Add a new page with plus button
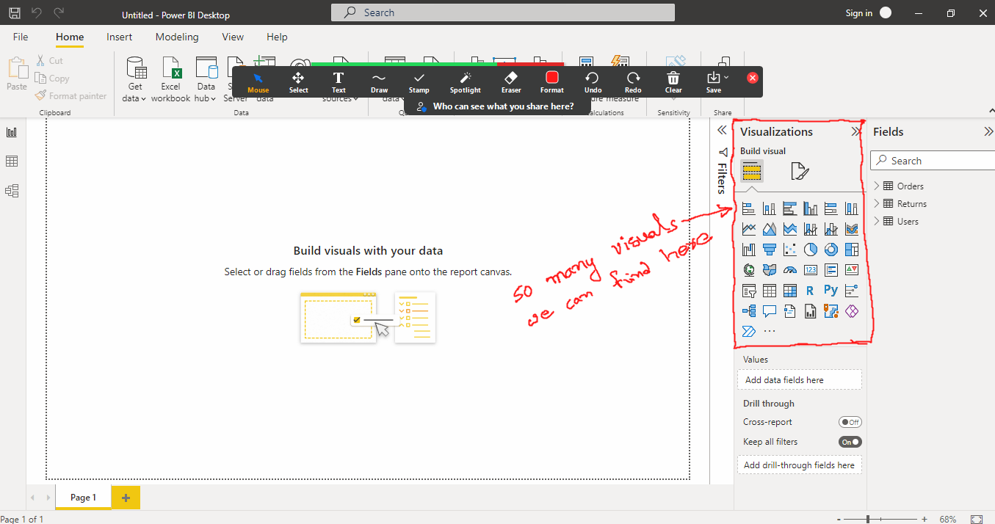995x524 pixels. 126,498
